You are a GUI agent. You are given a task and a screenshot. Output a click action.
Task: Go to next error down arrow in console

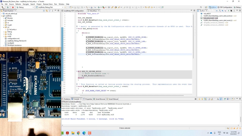click(199, 99)
